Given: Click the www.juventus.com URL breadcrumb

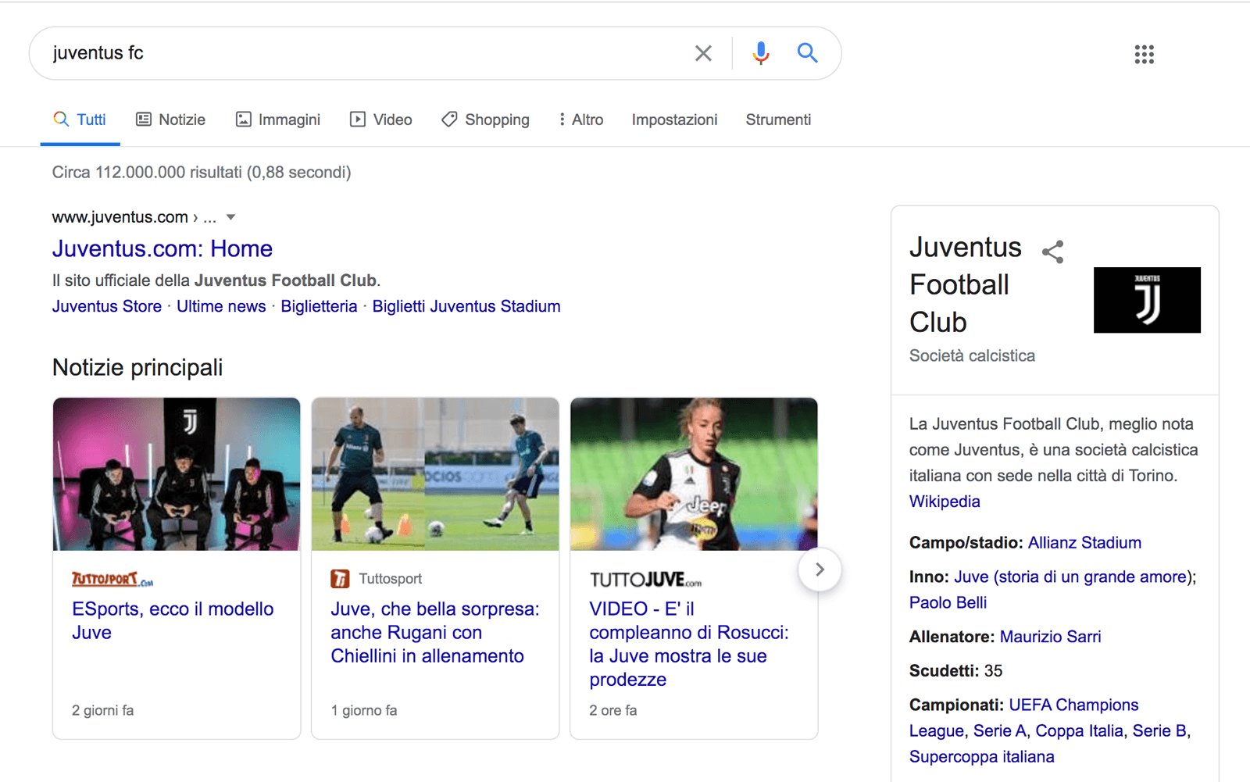Looking at the screenshot, I should pyautogui.click(x=134, y=217).
